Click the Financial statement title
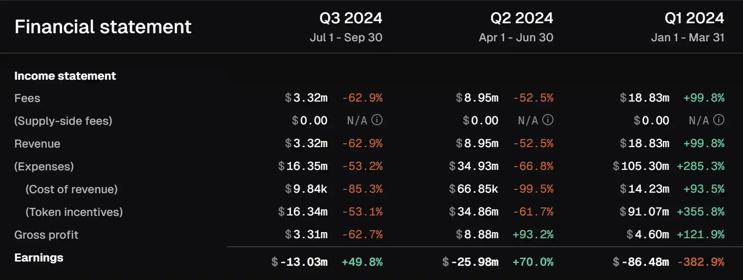 [103, 27]
